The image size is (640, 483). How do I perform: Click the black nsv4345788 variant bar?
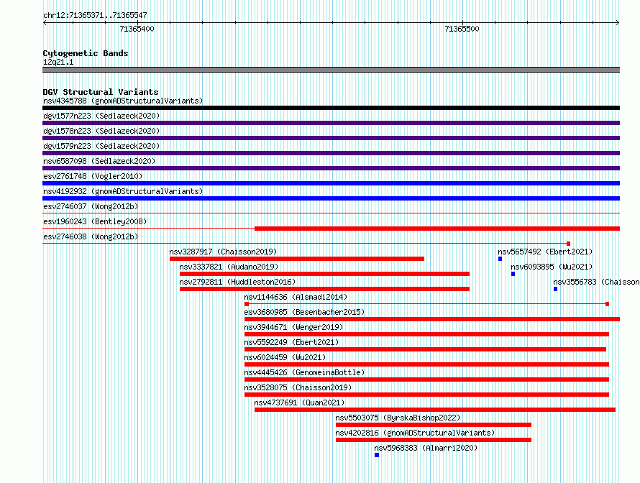coord(331,108)
